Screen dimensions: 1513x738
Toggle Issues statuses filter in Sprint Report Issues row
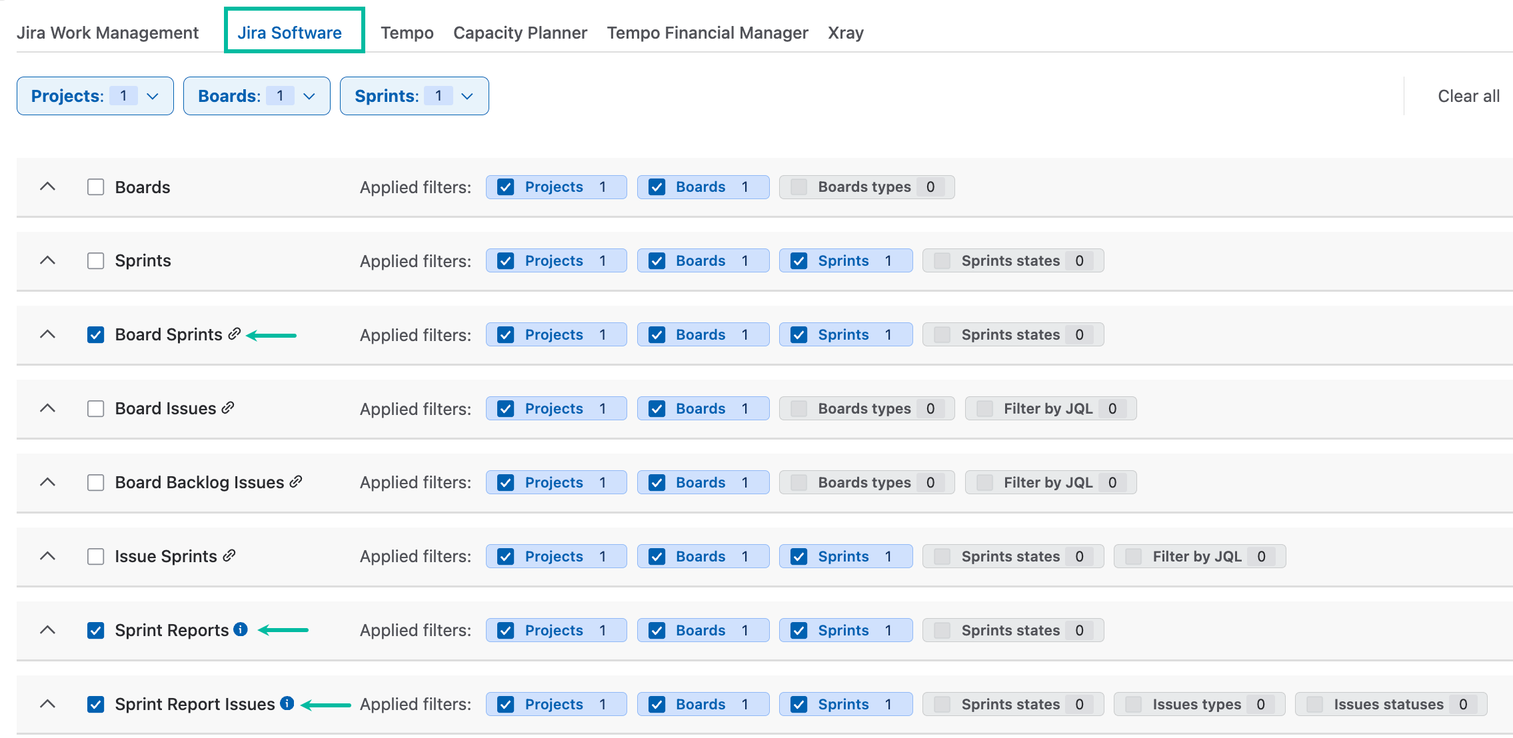pyautogui.click(x=1391, y=704)
